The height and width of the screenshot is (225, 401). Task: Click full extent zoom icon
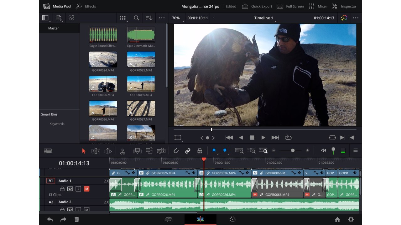pos(239,151)
